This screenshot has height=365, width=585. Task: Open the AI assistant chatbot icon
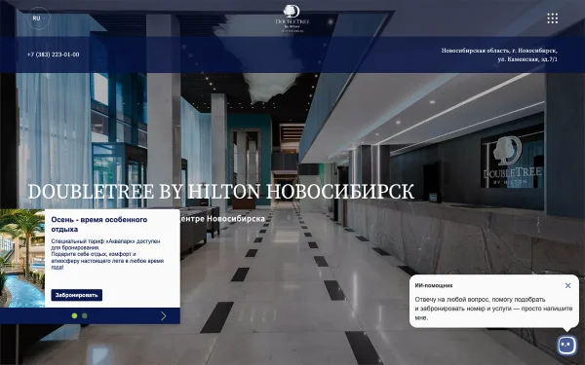[x=567, y=345]
